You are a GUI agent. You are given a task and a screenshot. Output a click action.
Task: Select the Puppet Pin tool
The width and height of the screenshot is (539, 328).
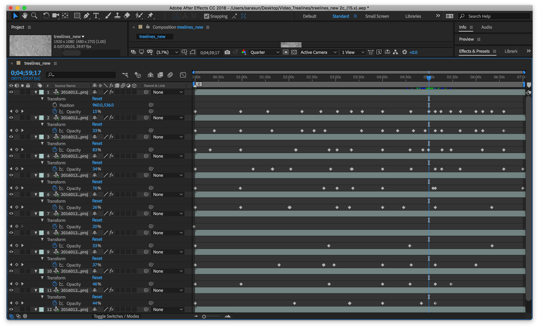tap(150, 16)
